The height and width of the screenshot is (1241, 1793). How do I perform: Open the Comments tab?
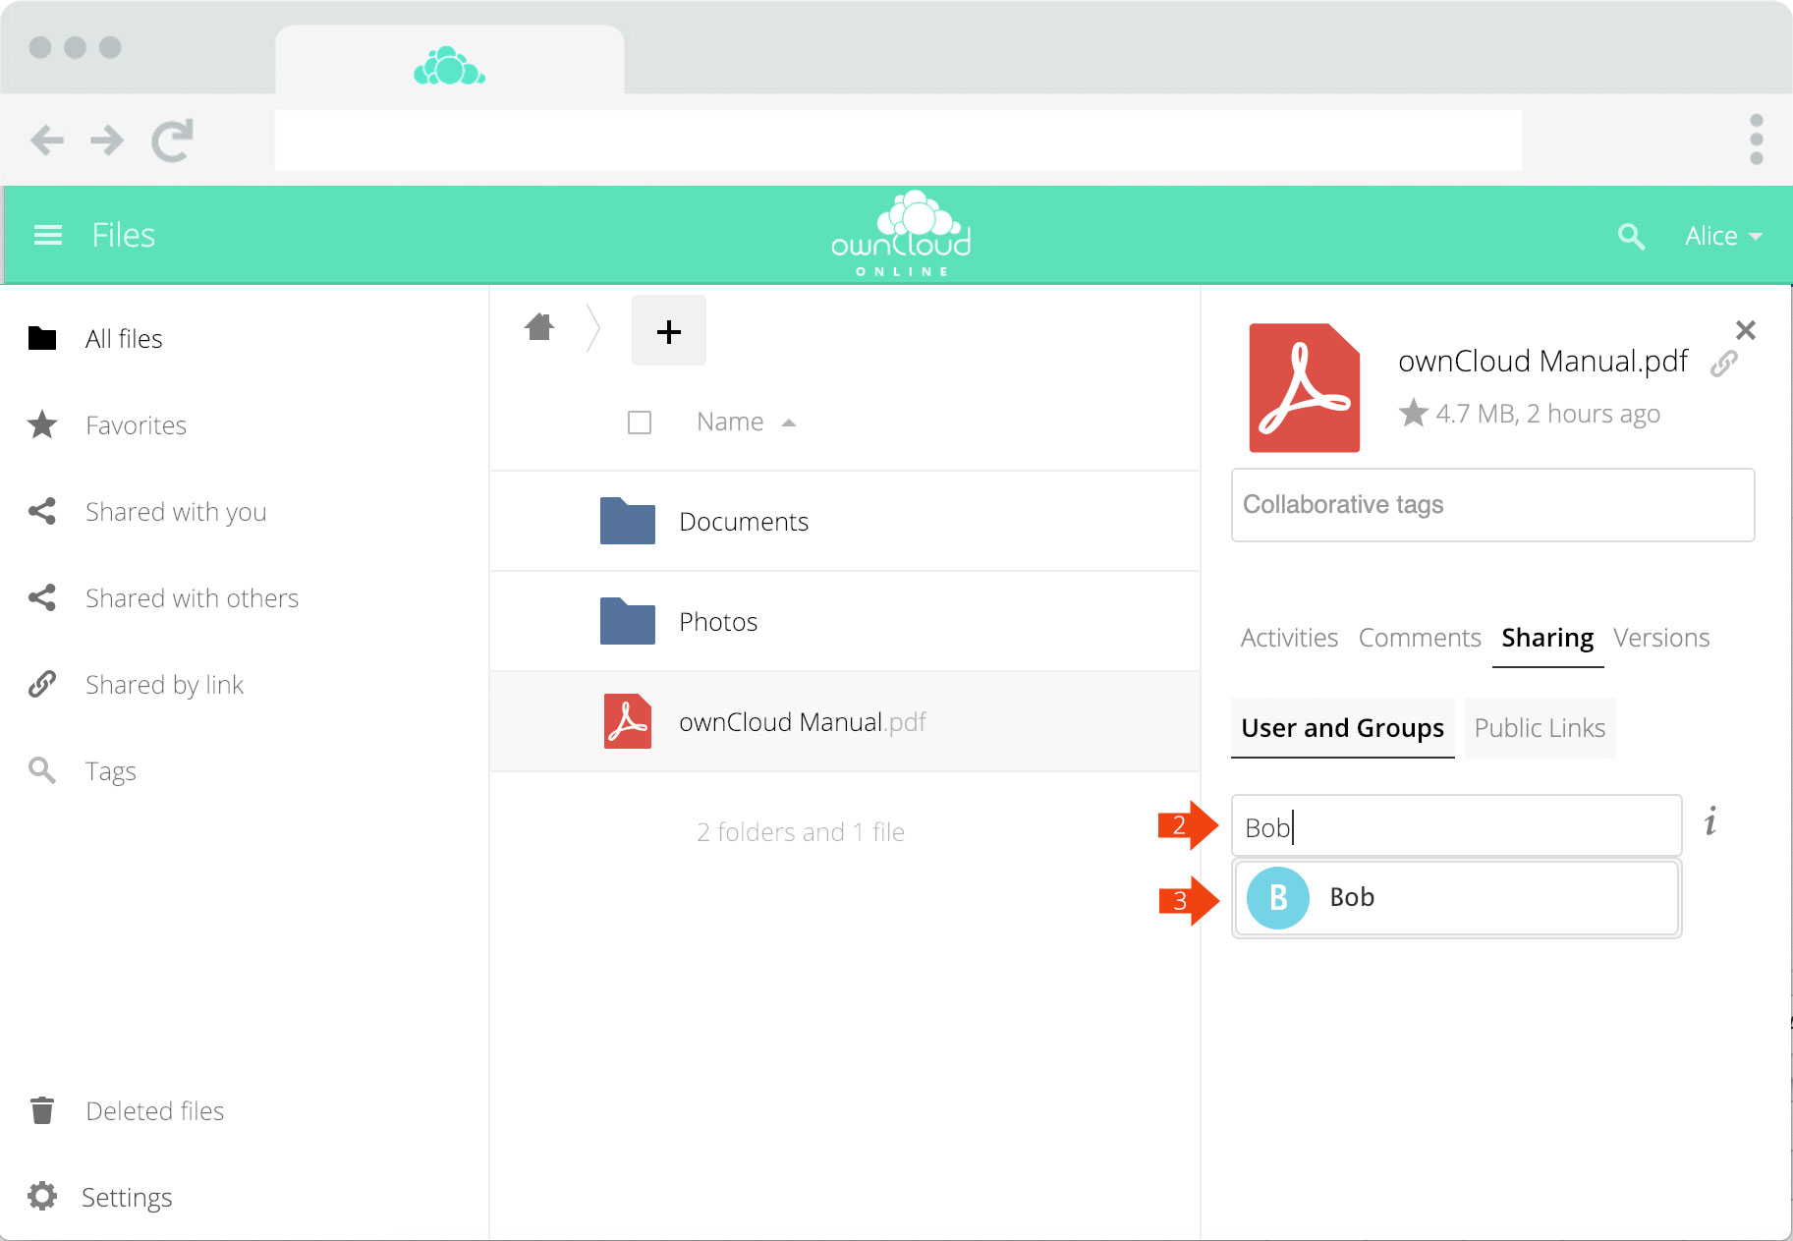click(x=1419, y=638)
